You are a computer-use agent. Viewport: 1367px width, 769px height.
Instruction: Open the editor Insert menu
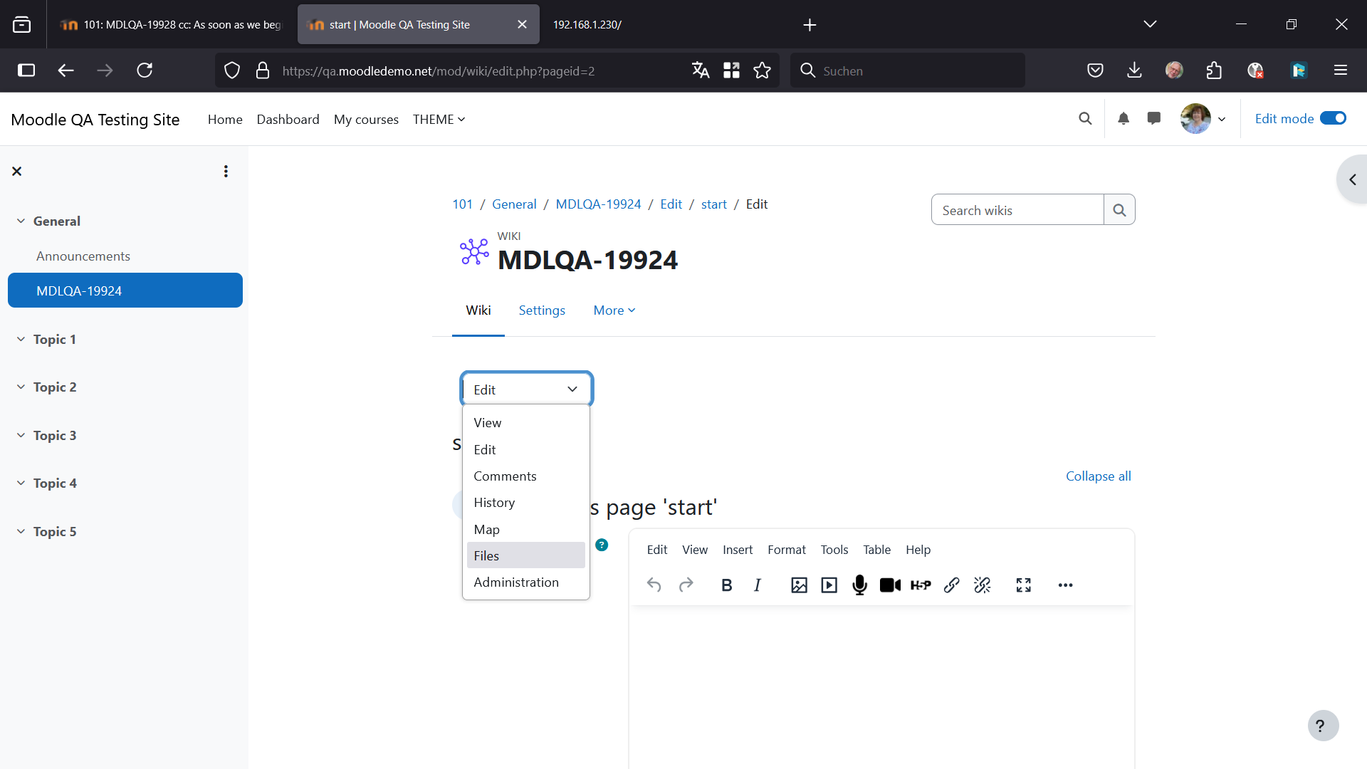pyautogui.click(x=738, y=550)
